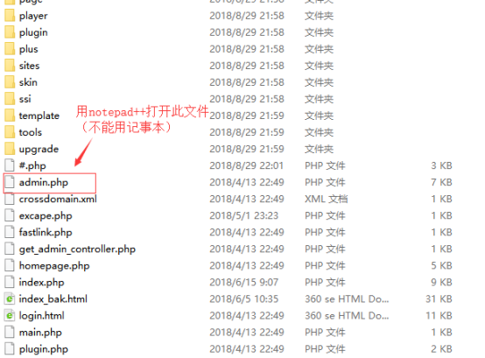
Task: Click the crossdomain.xml file icon
Action: coord(10,199)
